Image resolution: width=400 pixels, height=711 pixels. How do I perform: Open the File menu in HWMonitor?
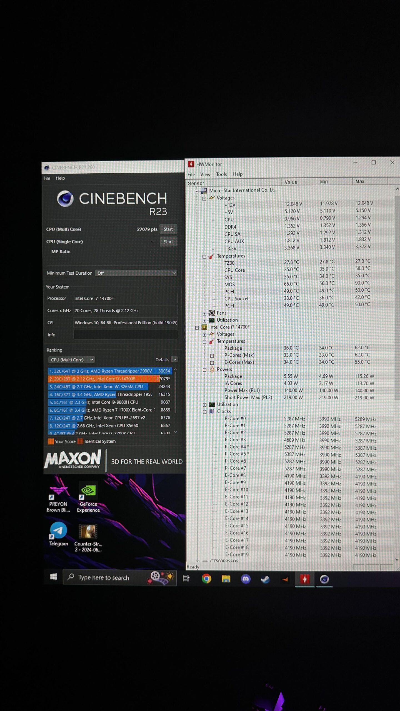pos(191,174)
